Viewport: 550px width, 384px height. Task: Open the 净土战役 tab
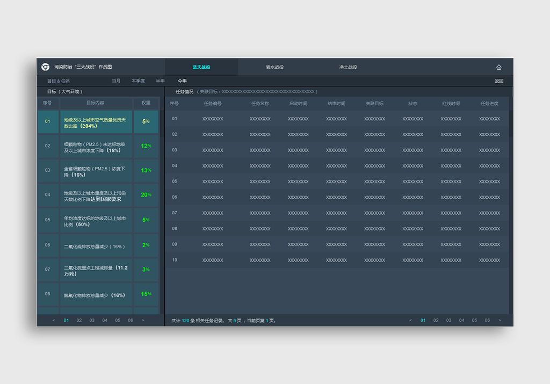(x=348, y=67)
